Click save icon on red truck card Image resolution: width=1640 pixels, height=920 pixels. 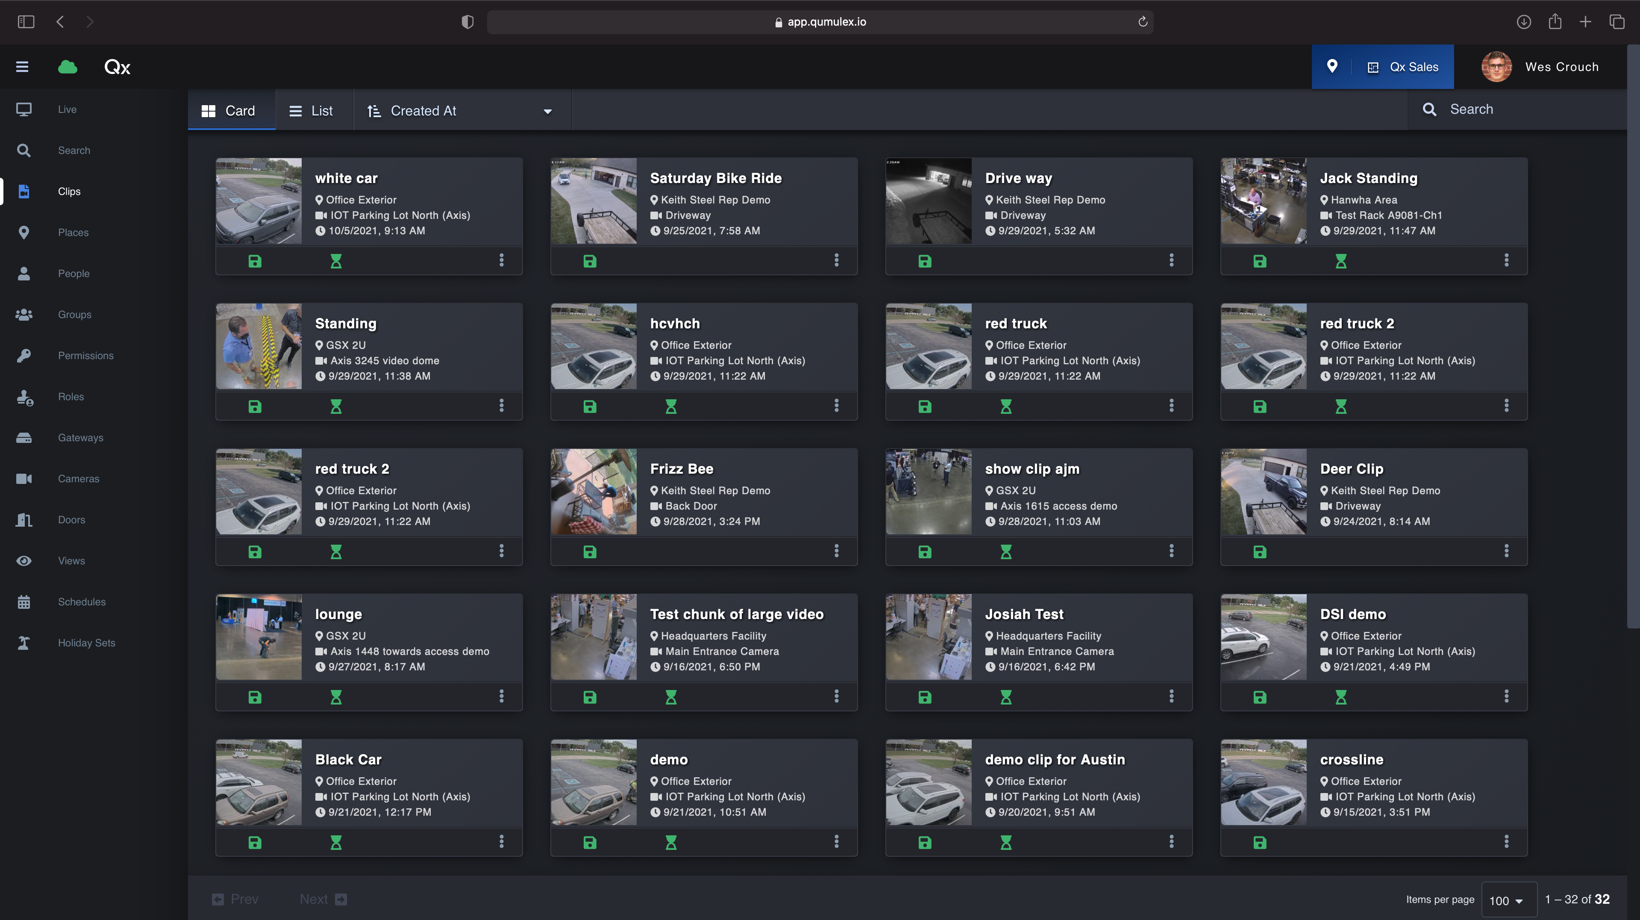(924, 406)
